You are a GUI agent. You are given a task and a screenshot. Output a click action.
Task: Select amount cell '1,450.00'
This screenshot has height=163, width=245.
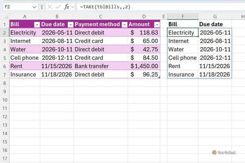(144, 66)
